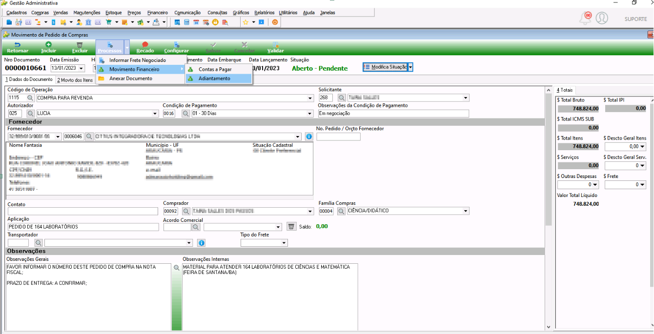The height and width of the screenshot is (334, 654).
Task: Click the Validar button
Action: tap(276, 47)
